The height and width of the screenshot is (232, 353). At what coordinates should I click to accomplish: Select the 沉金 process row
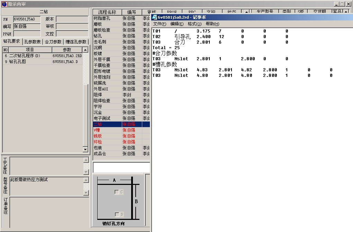coord(121,112)
